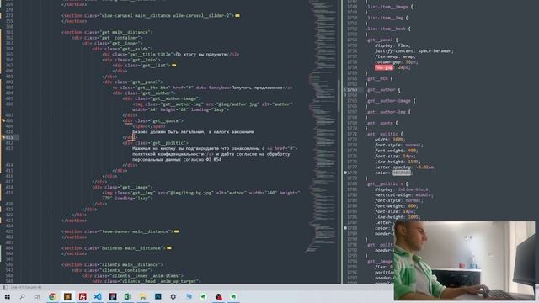Open the Settings gear in taskbar
Viewport: 539px width, 303px height.
pyautogui.click(x=173, y=297)
